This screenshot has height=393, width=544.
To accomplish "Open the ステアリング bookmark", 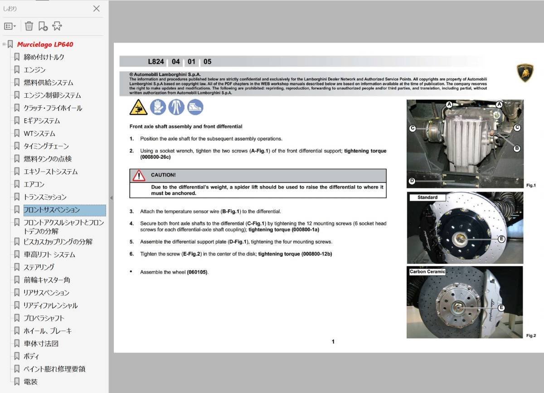I will (x=39, y=267).
